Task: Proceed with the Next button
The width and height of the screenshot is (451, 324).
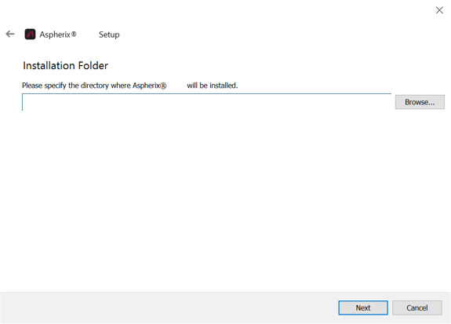Action: click(363, 308)
